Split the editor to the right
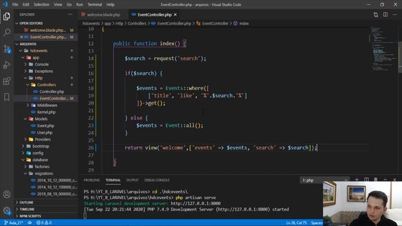 (x=385, y=14)
